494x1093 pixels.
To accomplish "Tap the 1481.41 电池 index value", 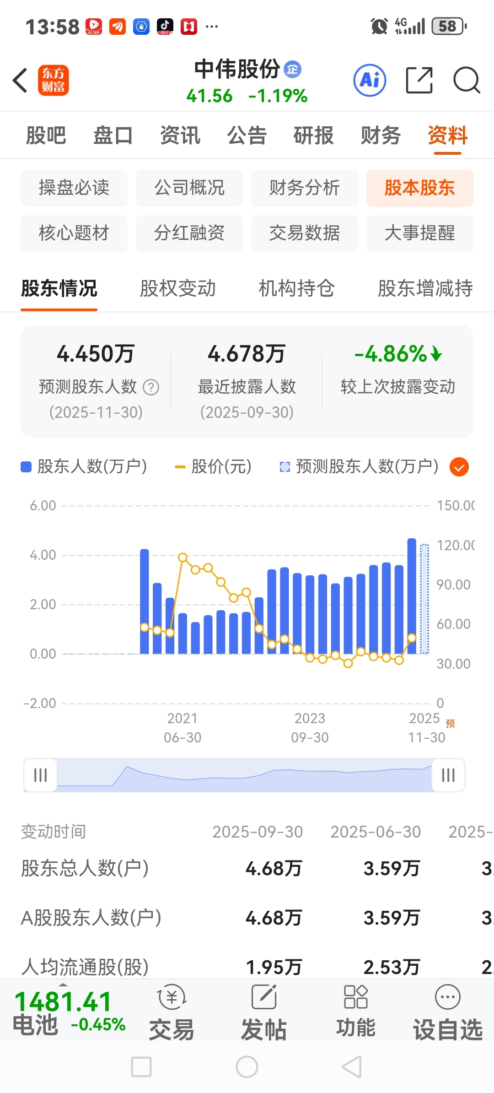I will point(63,1001).
